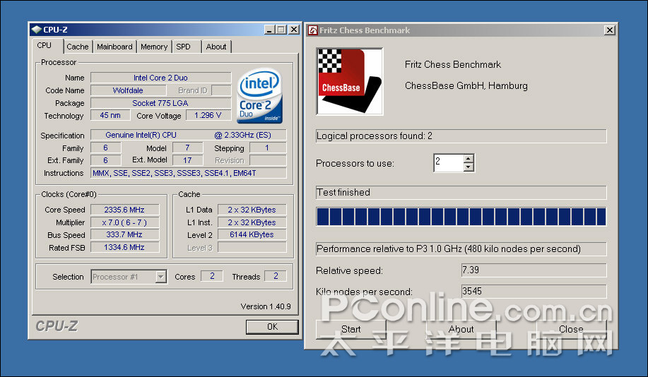
Task: Click the Specification field 'Genuine Intel(R) CPU'
Action: [189, 135]
